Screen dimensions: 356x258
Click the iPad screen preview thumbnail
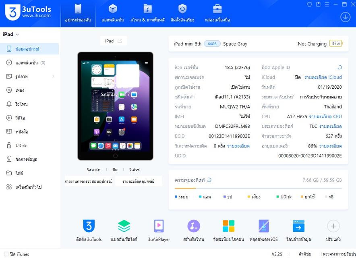pyautogui.click(x=115, y=106)
